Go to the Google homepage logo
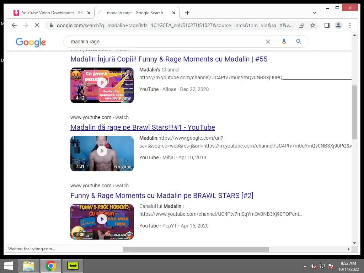This screenshot has height=273, width=364. [31, 42]
